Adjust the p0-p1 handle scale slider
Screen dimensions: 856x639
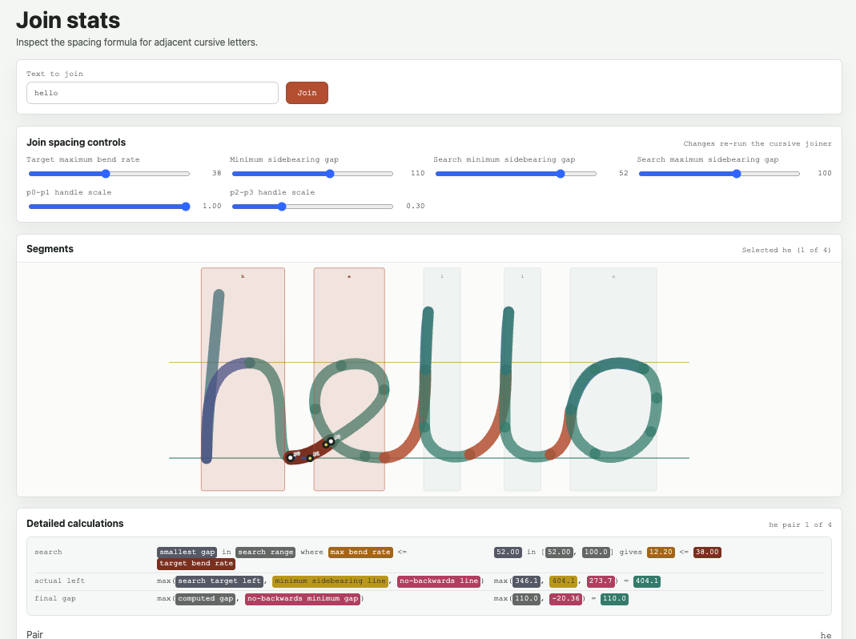[109, 207]
